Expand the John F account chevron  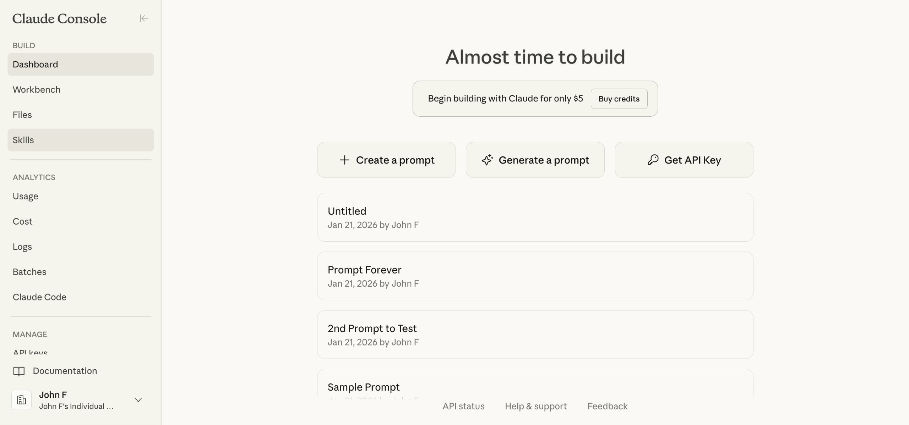point(138,400)
